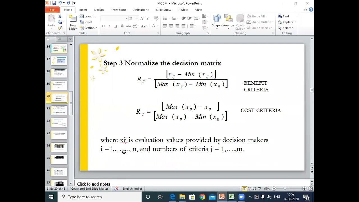Toggle text Shadow
This screenshot has width=359, height=202.
point(122,26)
